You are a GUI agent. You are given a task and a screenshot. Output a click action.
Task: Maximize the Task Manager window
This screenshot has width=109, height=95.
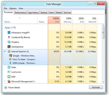point(95,4)
